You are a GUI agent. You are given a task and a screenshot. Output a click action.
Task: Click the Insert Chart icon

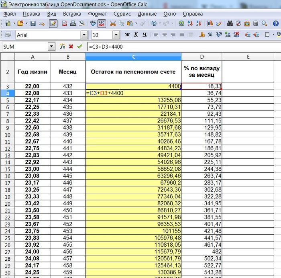[210, 24]
